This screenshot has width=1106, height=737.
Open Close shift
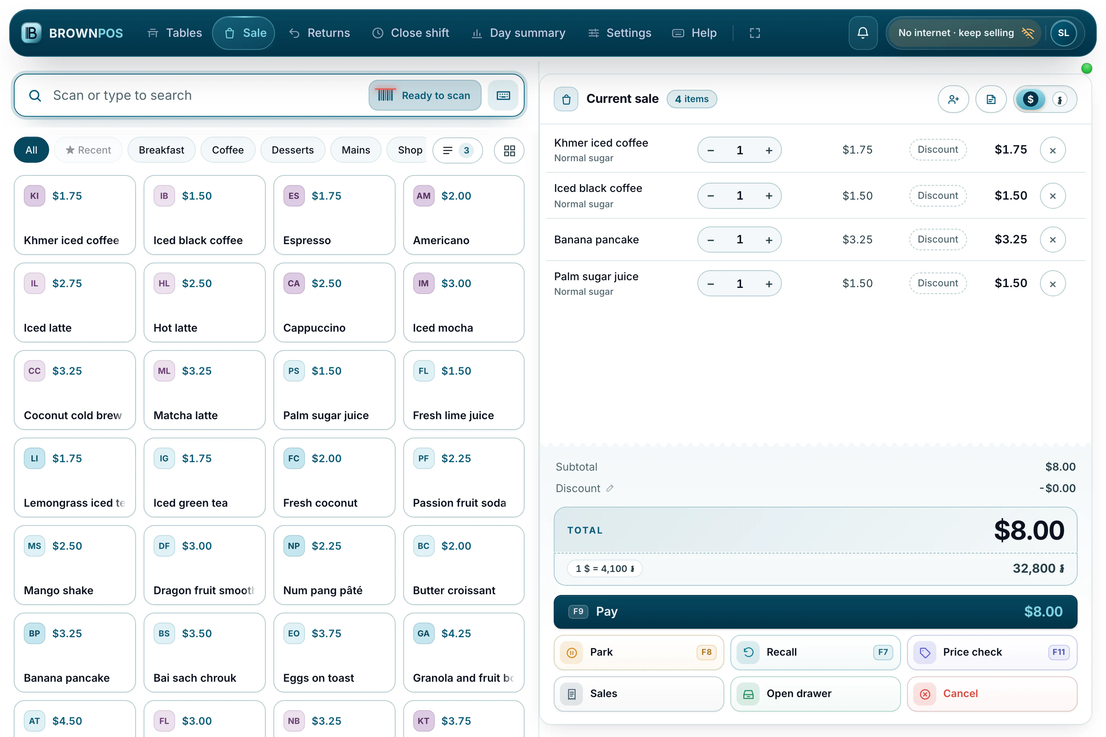[411, 33]
